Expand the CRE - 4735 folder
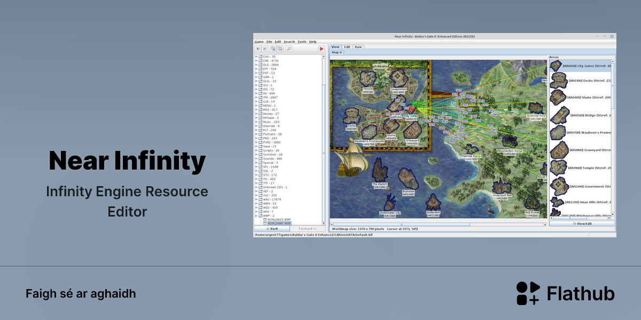This screenshot has width=641, height=320. 256,61
